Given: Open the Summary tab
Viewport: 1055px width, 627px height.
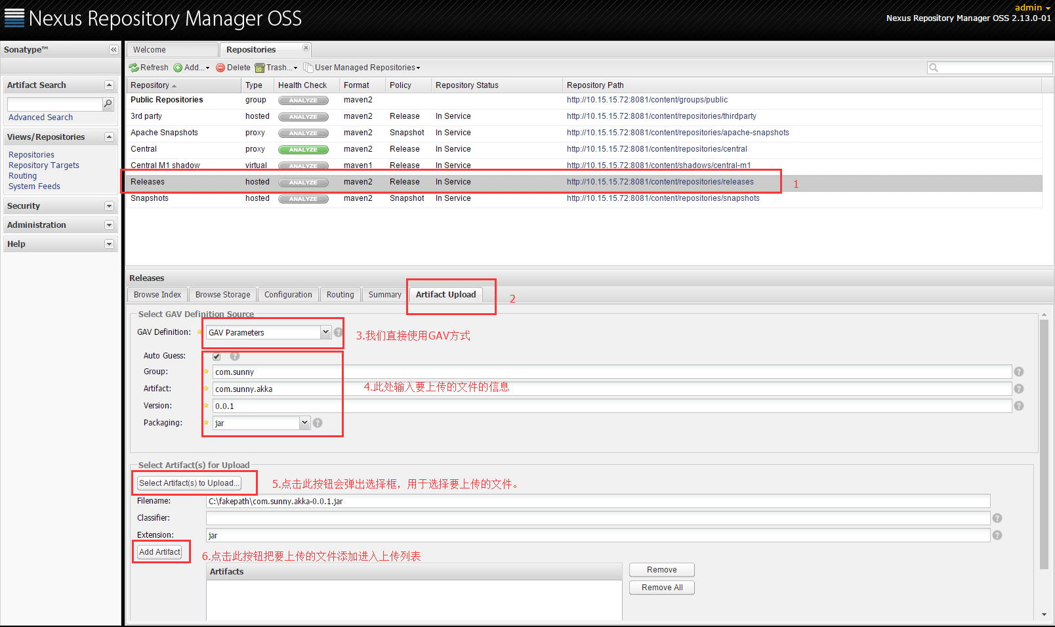Looking at the screenshot, I should [x=384, y=295].
